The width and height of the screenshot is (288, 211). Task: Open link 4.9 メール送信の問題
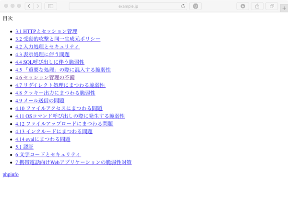pyautogui.click(x=40, y=101)
